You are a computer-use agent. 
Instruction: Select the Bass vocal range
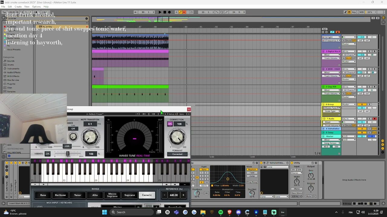coord(43,195)
